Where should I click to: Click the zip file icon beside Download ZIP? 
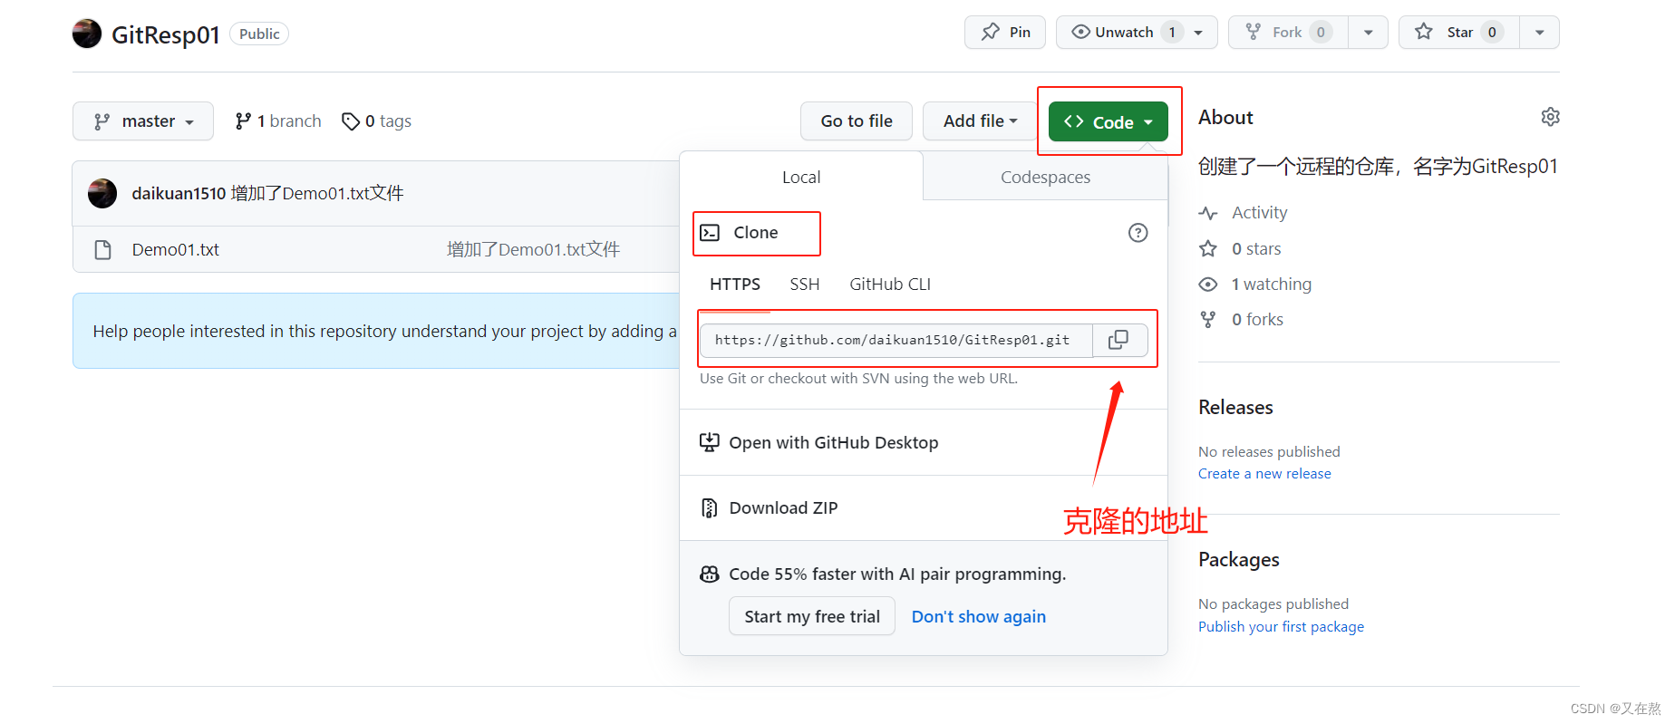[710, 508]
